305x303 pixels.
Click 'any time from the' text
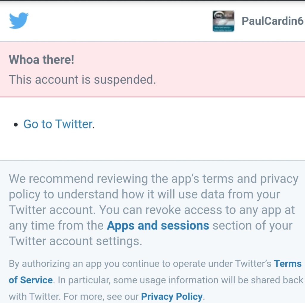coord(56,225)
